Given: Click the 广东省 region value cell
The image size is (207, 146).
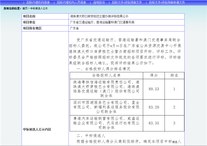Looking at the screenshot, I should coord(126,28).
